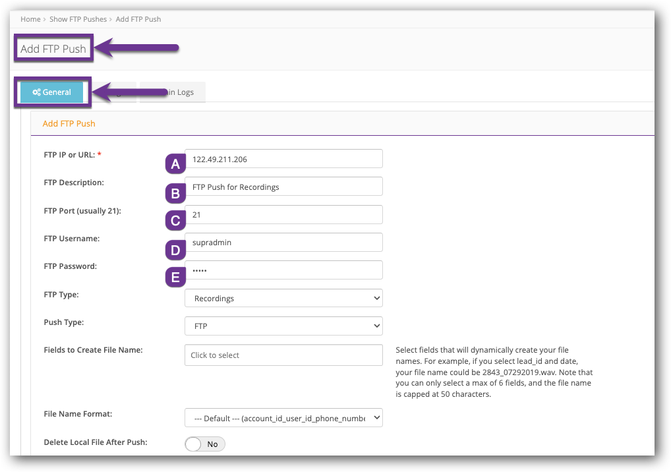Click the circled A badge beside FTP IP field
Viewport: 671px width, 472px height.
tap(175, 163)
